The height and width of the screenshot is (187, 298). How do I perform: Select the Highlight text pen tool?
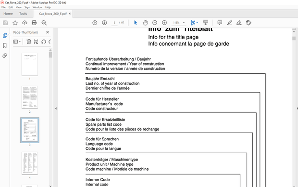point(229,23)
